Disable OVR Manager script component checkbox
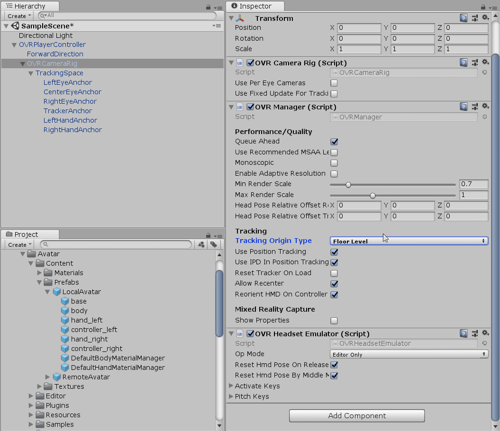The width and height of the screenshot is (500, 431). click(250, 107)
